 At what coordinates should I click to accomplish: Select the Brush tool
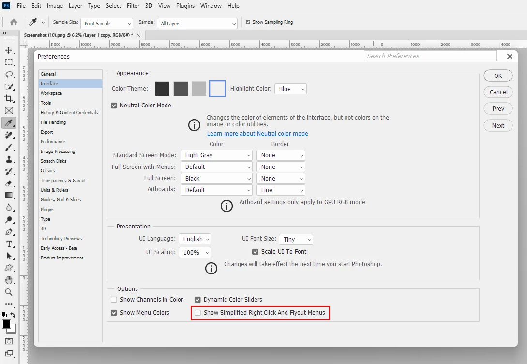point(9,147)
